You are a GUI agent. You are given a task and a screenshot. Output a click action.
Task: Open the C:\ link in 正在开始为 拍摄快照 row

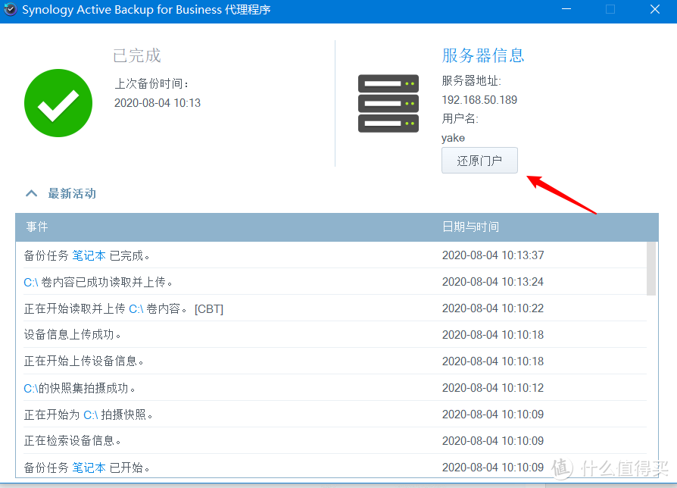coord(91,415)
